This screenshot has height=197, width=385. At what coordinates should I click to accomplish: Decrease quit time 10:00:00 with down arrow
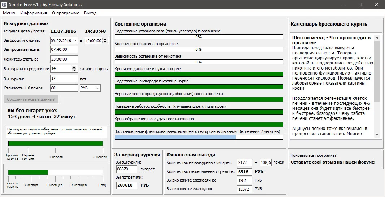point(105,42)
